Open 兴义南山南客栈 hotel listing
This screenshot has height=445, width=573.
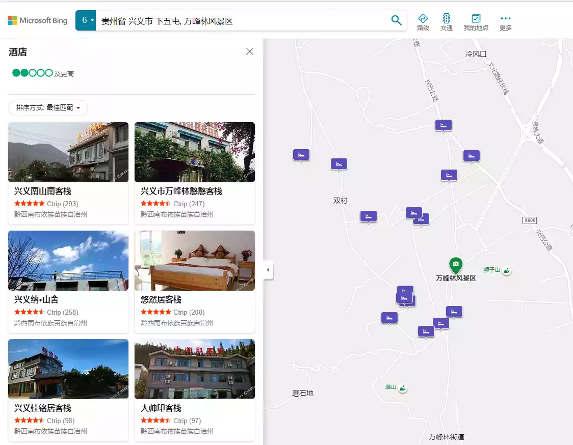(43, 191)
